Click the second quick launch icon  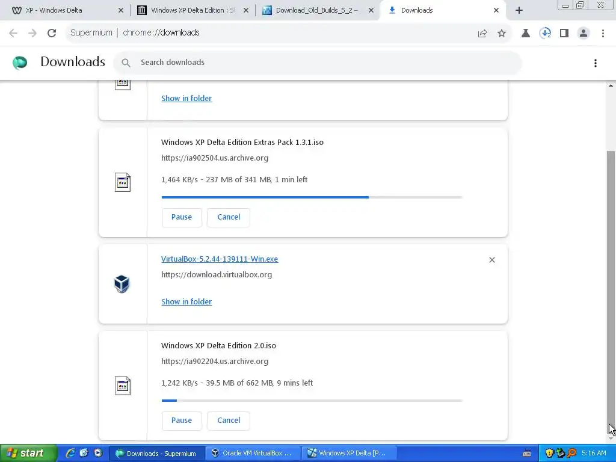pyautogui.click(x=84, y=453)
